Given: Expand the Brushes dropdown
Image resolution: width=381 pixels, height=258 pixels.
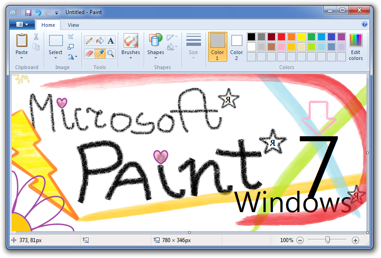Looking at the screenshot, I should click(130, 58).
